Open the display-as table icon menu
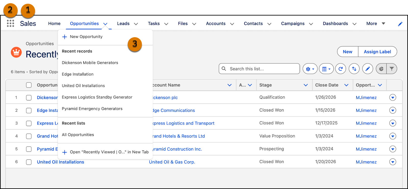 click(x=326, y=69)
